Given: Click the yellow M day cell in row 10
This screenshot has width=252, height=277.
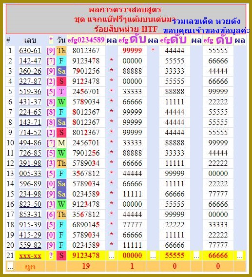Looking at the screenshot, I should click(61, 143).
